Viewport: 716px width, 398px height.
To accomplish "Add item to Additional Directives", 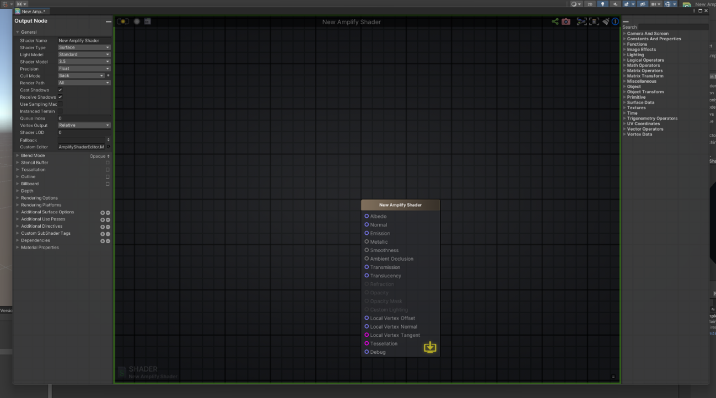I will click(103, 227).
